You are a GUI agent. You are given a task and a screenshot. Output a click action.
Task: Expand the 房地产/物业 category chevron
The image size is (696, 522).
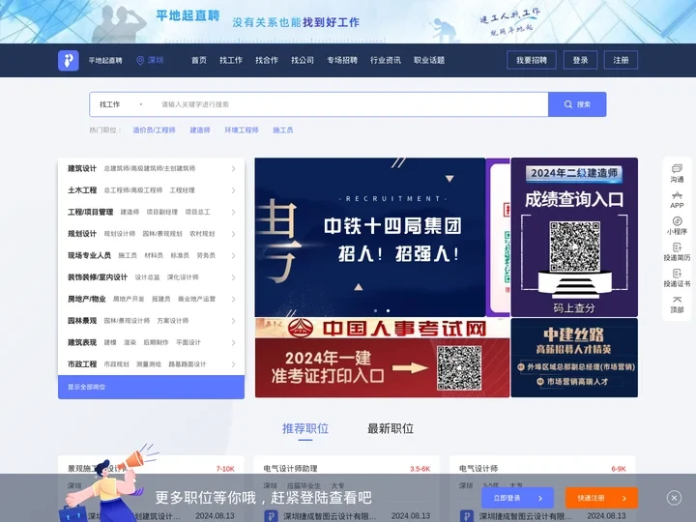(x=234, y=299)
